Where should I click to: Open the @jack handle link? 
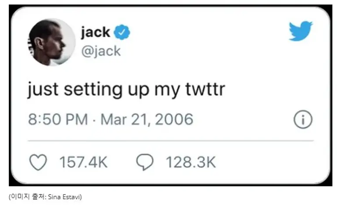pyautogui.click(x=100, y=51)
